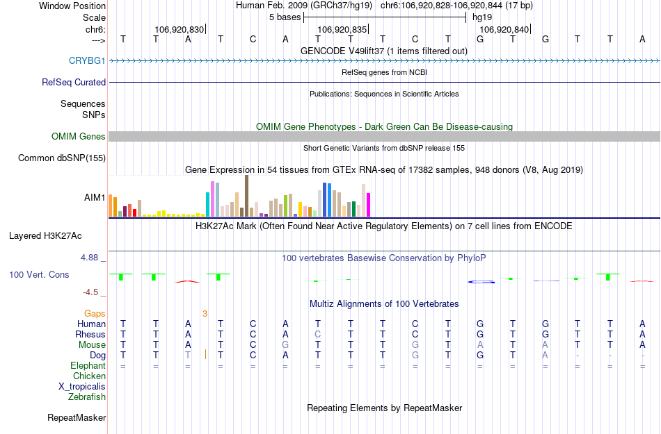This screenshot has height=434, width=661.
Task: Click the Window Position label
Action: [72, 6]
